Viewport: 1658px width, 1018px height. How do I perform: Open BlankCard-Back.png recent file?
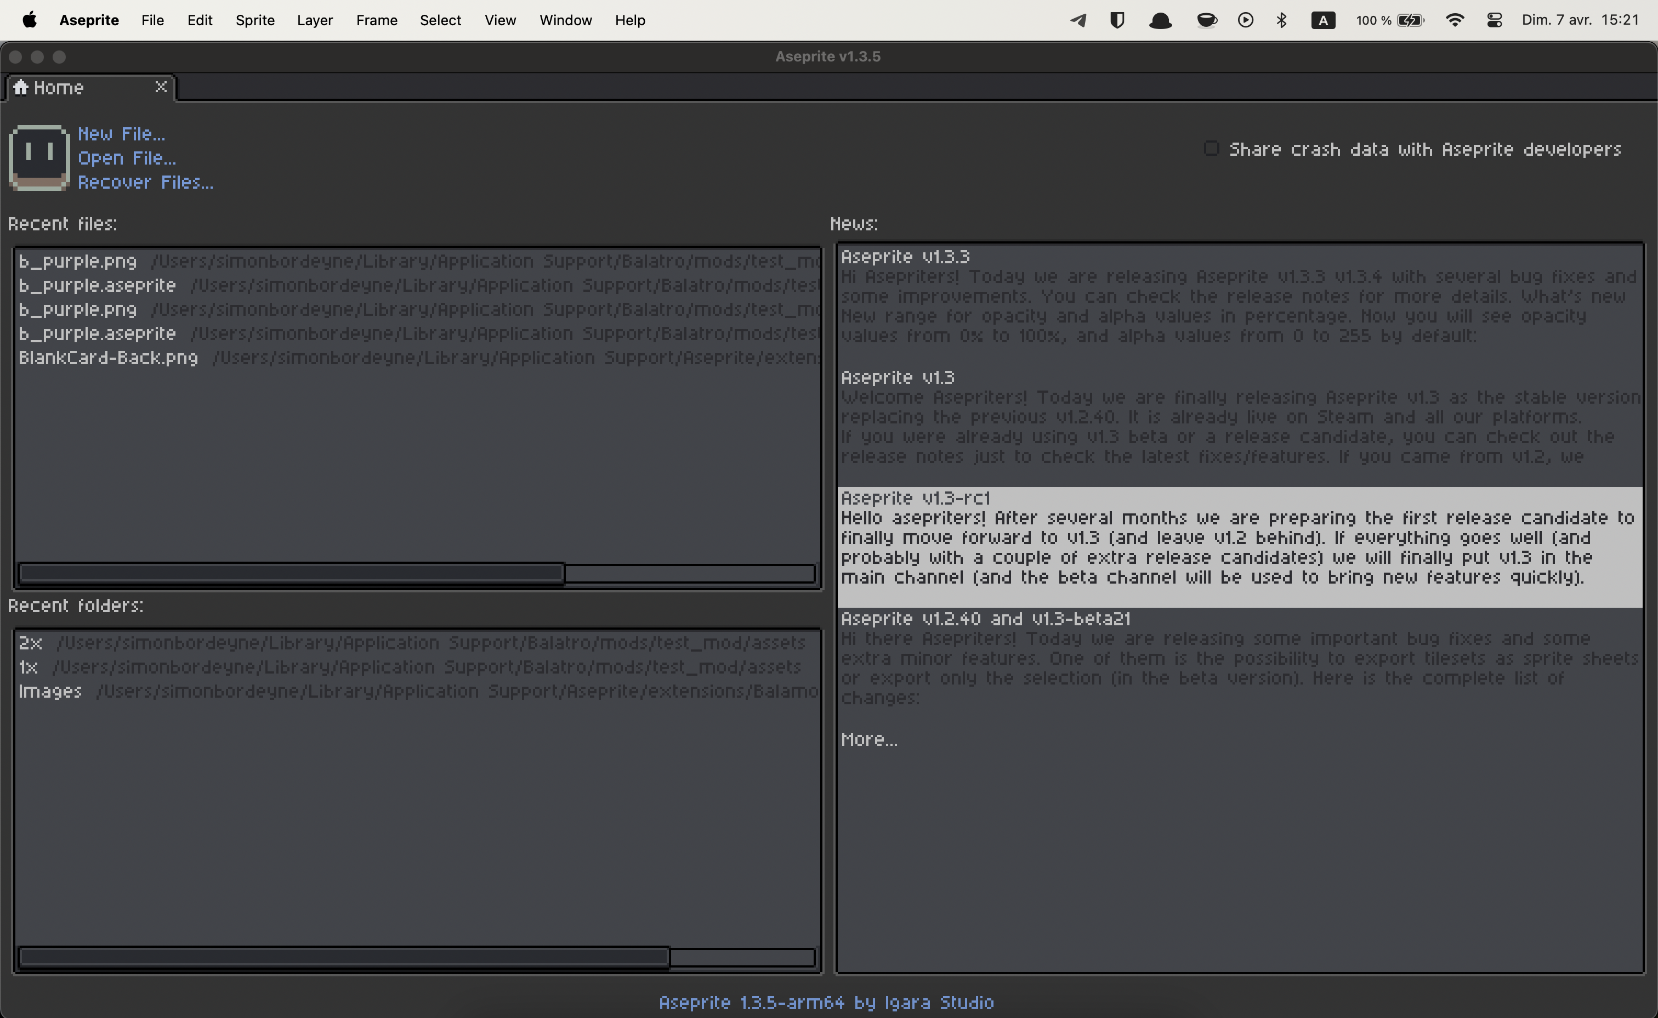(x=418, y=358)
